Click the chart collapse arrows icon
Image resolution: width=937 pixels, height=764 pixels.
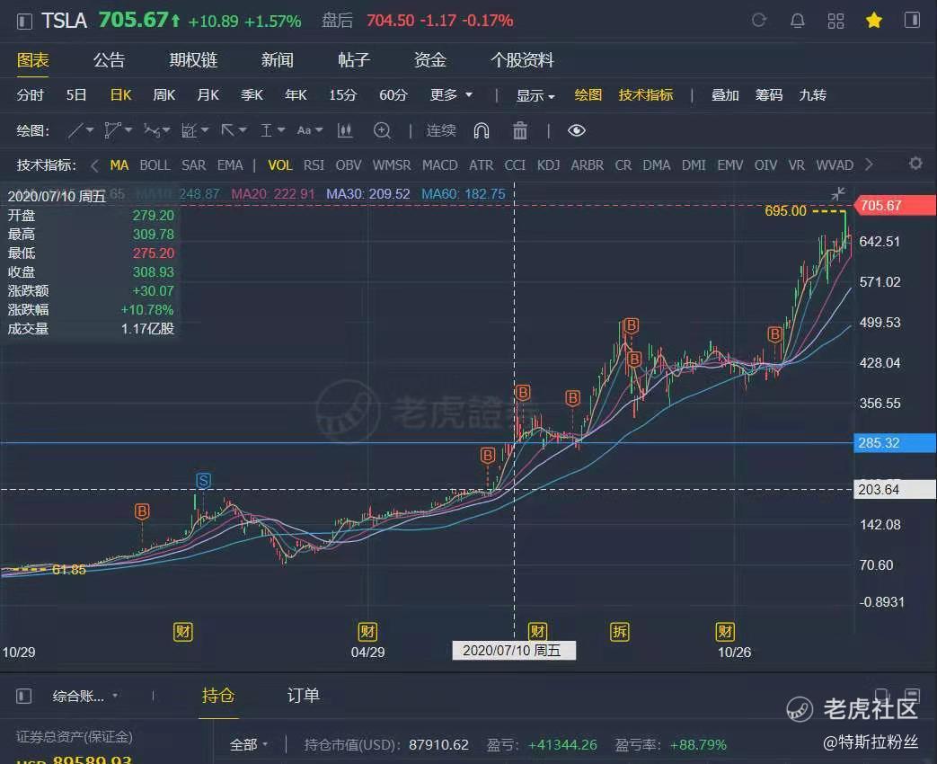pos(838,193)
